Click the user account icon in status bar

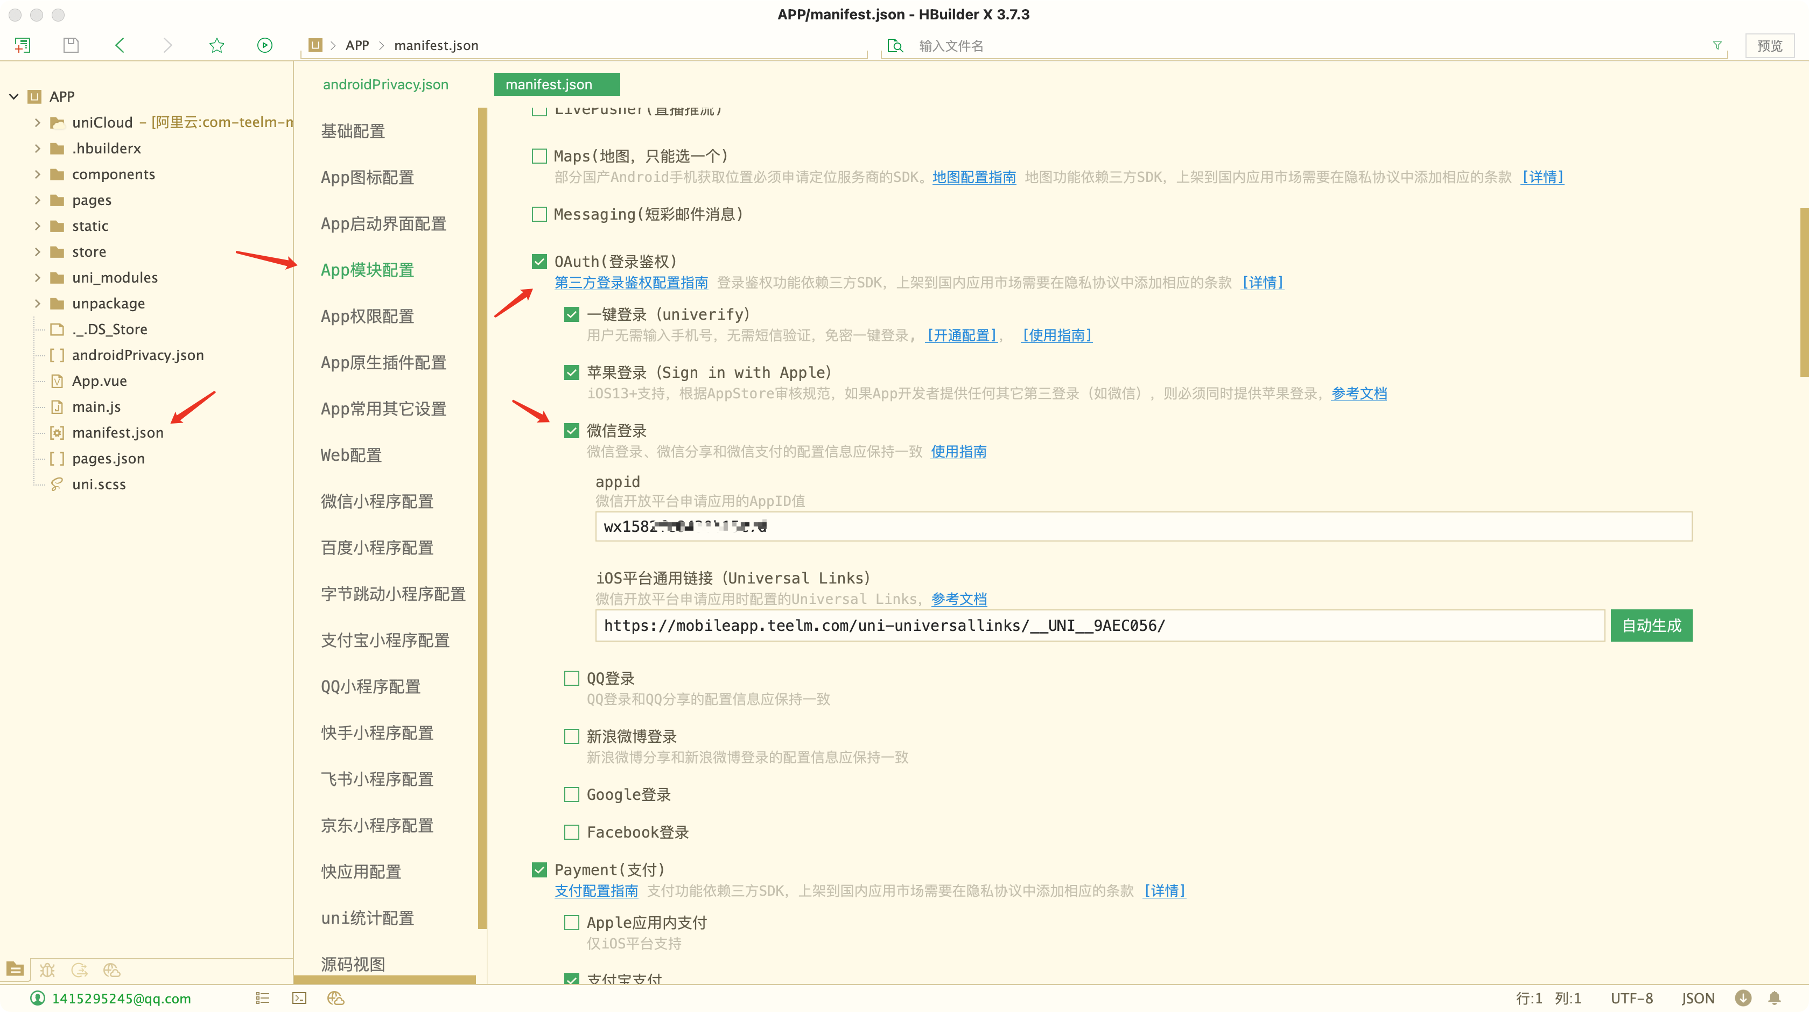(37, 998)
